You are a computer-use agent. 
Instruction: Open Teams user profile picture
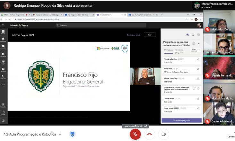point(199,25)
